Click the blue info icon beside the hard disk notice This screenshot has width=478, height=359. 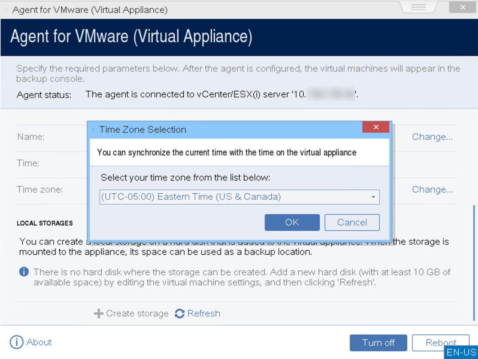(x=24, y=271)
